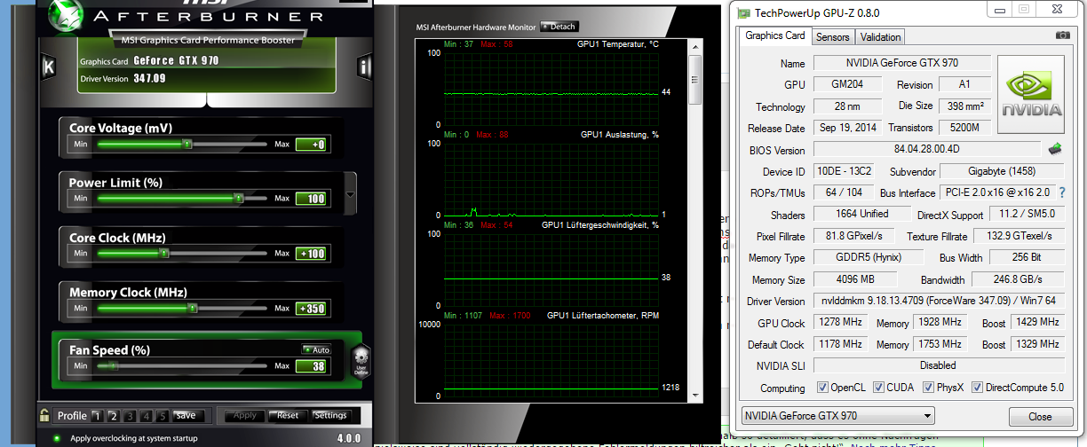Detach the hardware monitor window
The width and height of the screenshot is (1087, 447).
click(x=559, y=27)
